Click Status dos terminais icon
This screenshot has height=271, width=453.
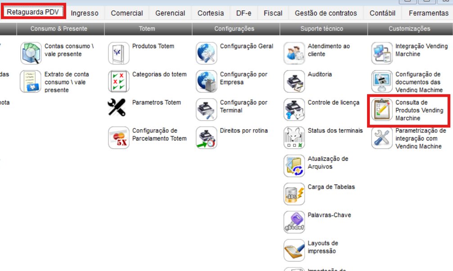(294, 138)
